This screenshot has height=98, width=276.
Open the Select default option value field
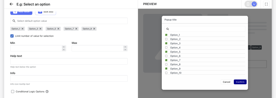(69, 21)
